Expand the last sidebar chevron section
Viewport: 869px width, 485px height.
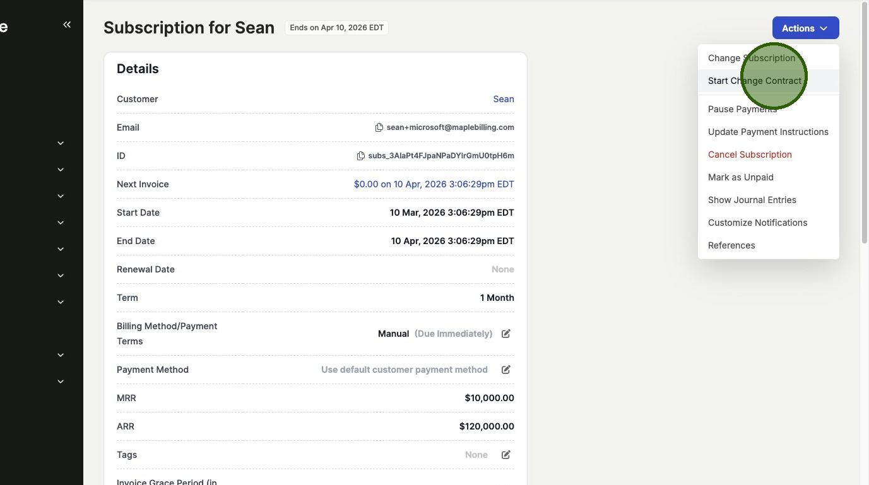pos(61,382)
